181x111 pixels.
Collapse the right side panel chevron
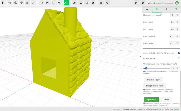[140, 57]
